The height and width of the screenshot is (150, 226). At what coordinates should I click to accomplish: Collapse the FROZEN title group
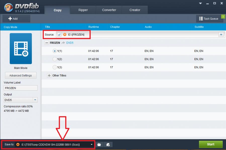[x=47, y=43]
